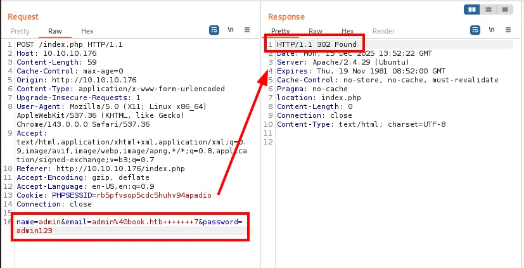Screen dimensions: 524x268
Task: Click the 'admin123' password value
Action: 34,231
